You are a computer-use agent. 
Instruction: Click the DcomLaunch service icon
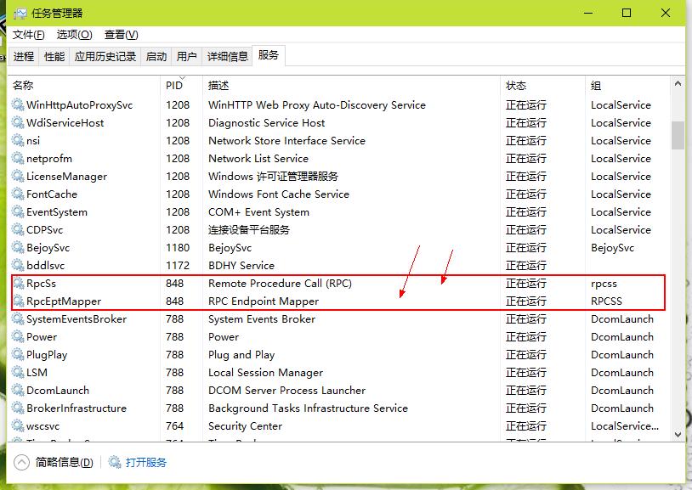19,391
